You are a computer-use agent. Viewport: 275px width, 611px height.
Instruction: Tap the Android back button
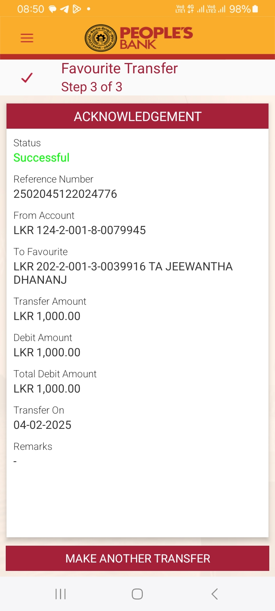pos(215,594)
